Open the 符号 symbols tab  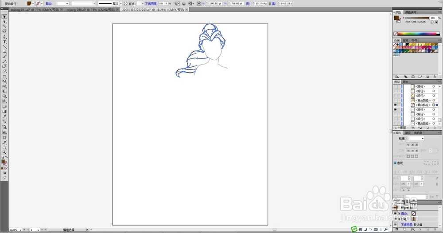pos(414,40)
